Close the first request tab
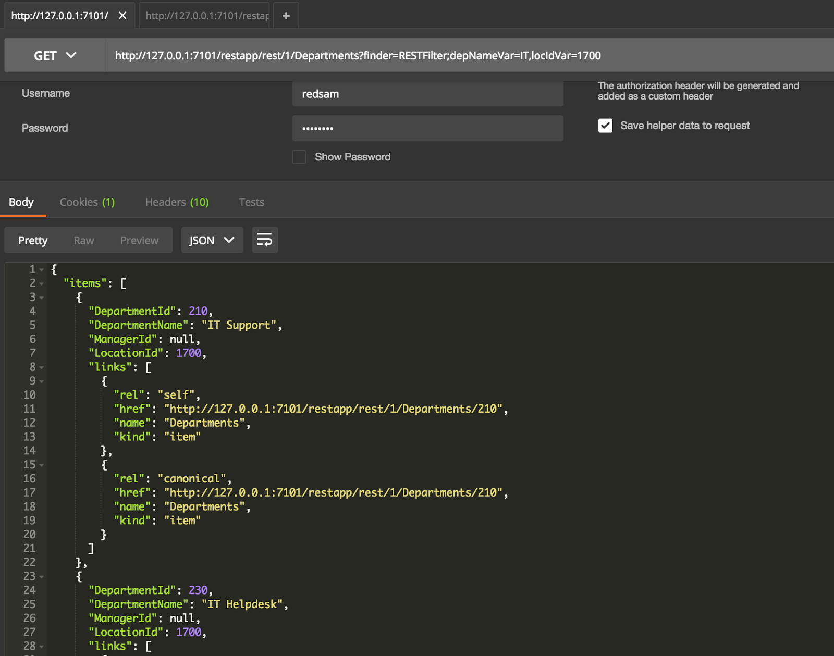Viewport: 834px width, 656px height. (x=122, y=16)
